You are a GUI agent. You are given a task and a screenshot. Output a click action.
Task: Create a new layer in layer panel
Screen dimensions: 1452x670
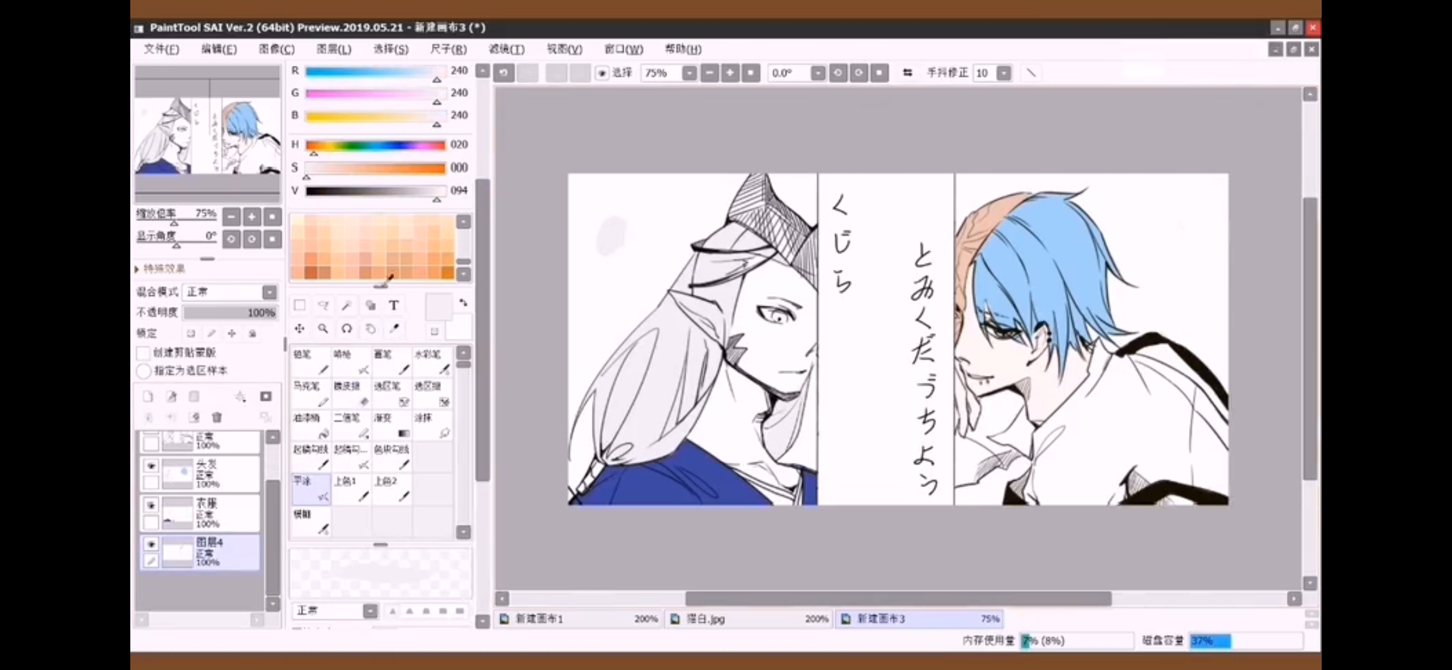pos(148,396)
